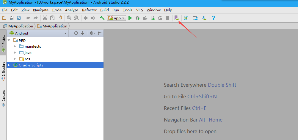Expand the res folder arrow
298x140 pixels.
pyautogui.click(x=15, y=59)
